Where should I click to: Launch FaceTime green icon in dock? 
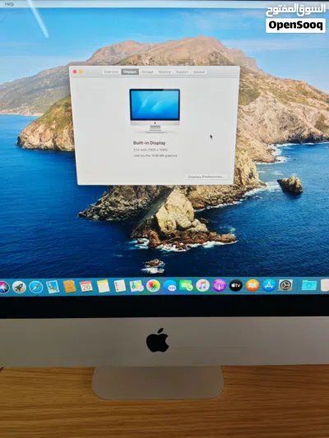(186, 286)
